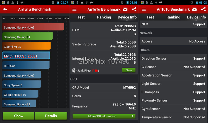Screen dimensions: 208x123
Task: Switch to the Ranking tab in the right screen
Action: (173, 17)
